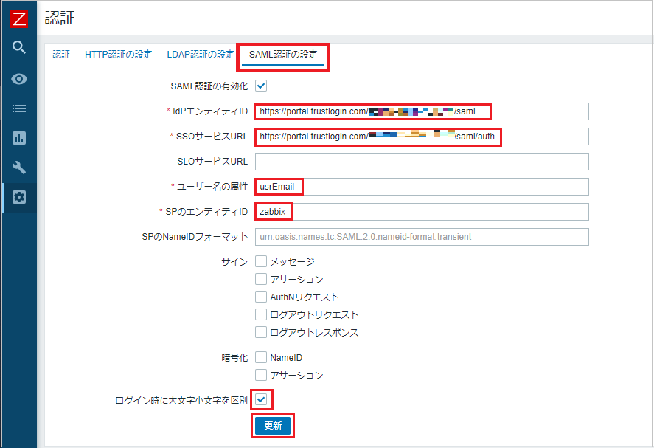Toggle ログイン時に大文字小文字を区別 checkbox
Image resolution: width=654 pixels, height=448 pixels.
coord(261,400)
